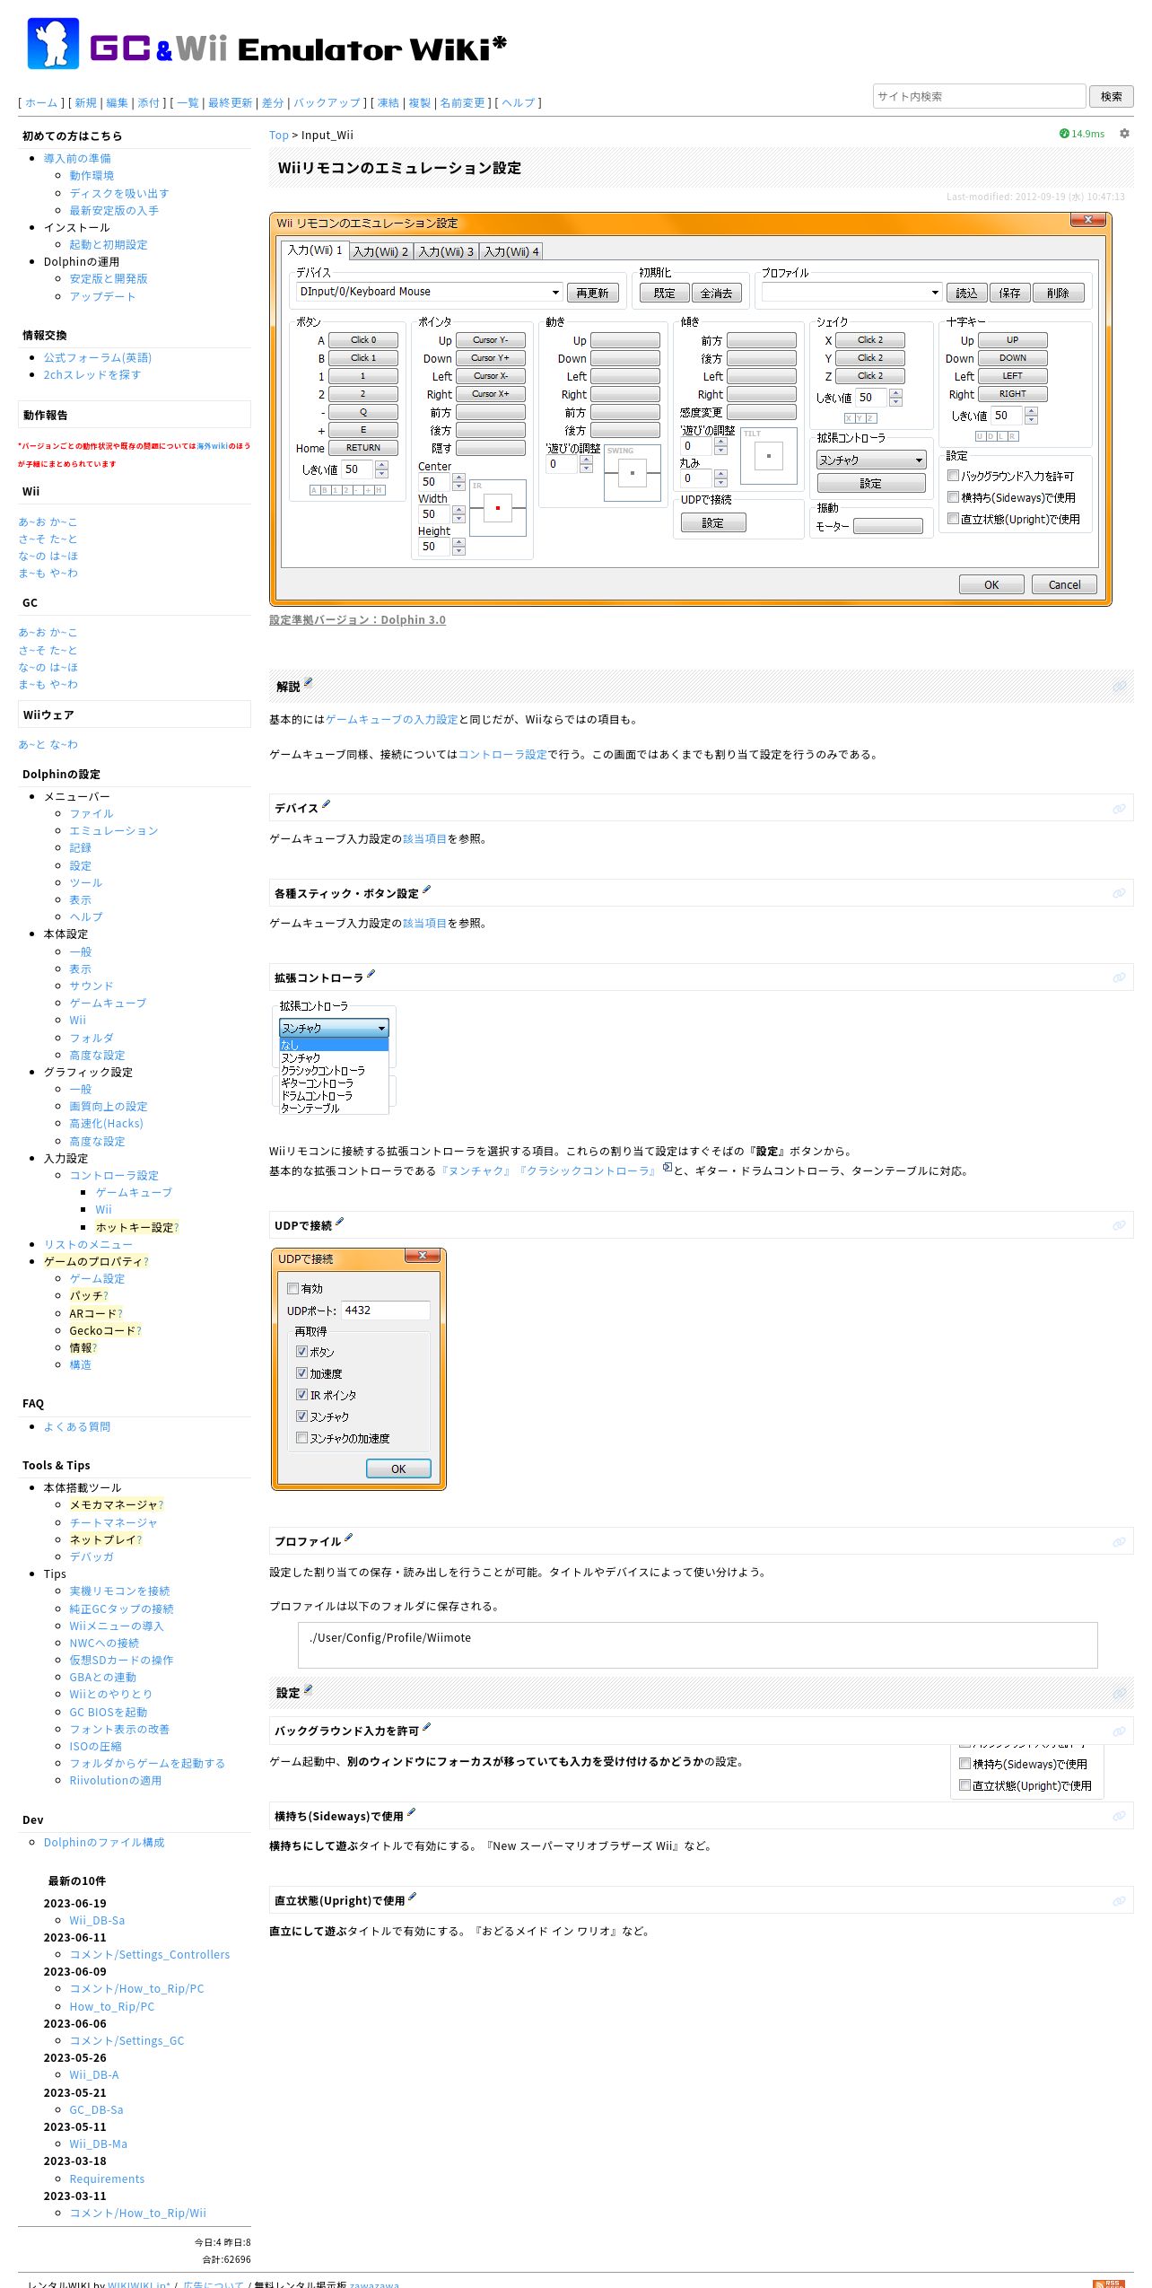
Task: Click anchor icon on 設定 heading row
Action: click(x=1119, y=1693)
